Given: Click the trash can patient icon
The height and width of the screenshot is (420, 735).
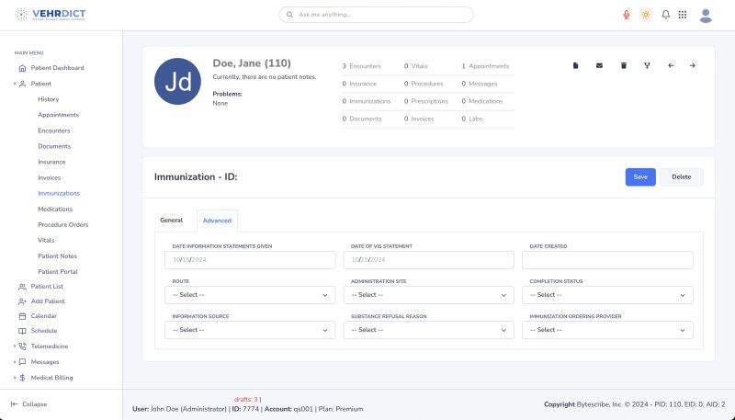Looking at the screenshot, I should tap(623, 65).
